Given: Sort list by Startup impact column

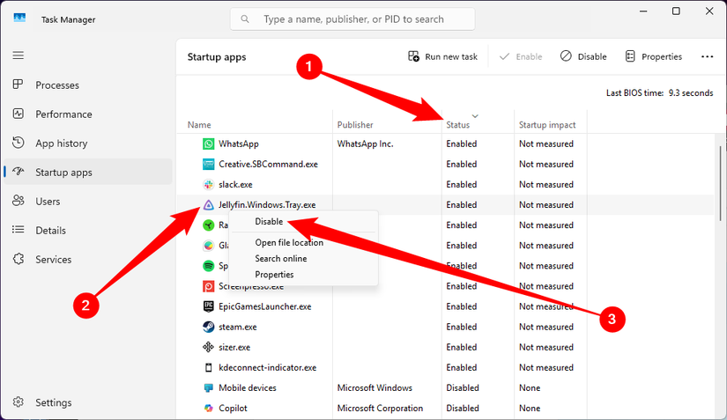Looking at the screenshot, I should click(x=547, y=125).
